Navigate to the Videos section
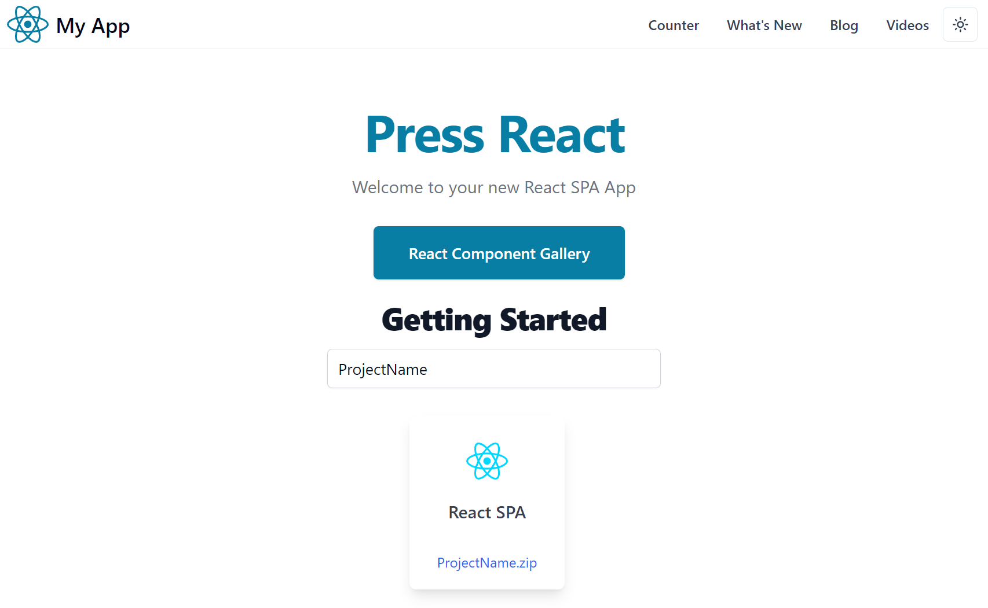The height and width of the screenshot is (608, 988). pyautogui.click(x=908, y=25)
